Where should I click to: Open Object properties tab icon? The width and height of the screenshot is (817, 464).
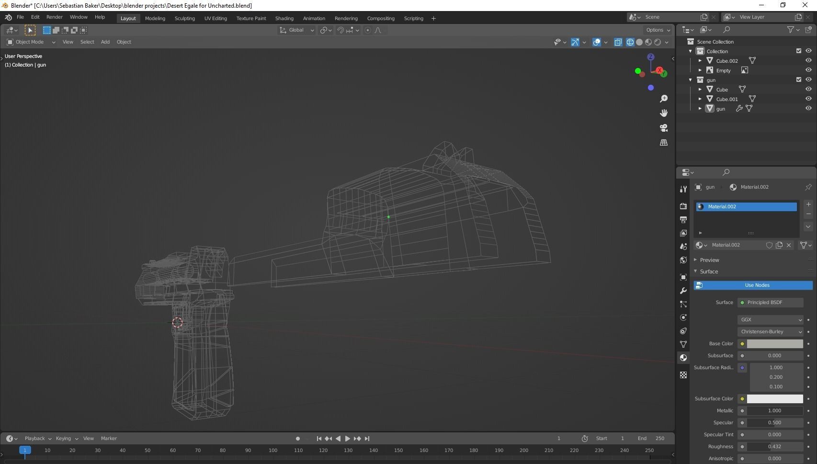point(683,277)
